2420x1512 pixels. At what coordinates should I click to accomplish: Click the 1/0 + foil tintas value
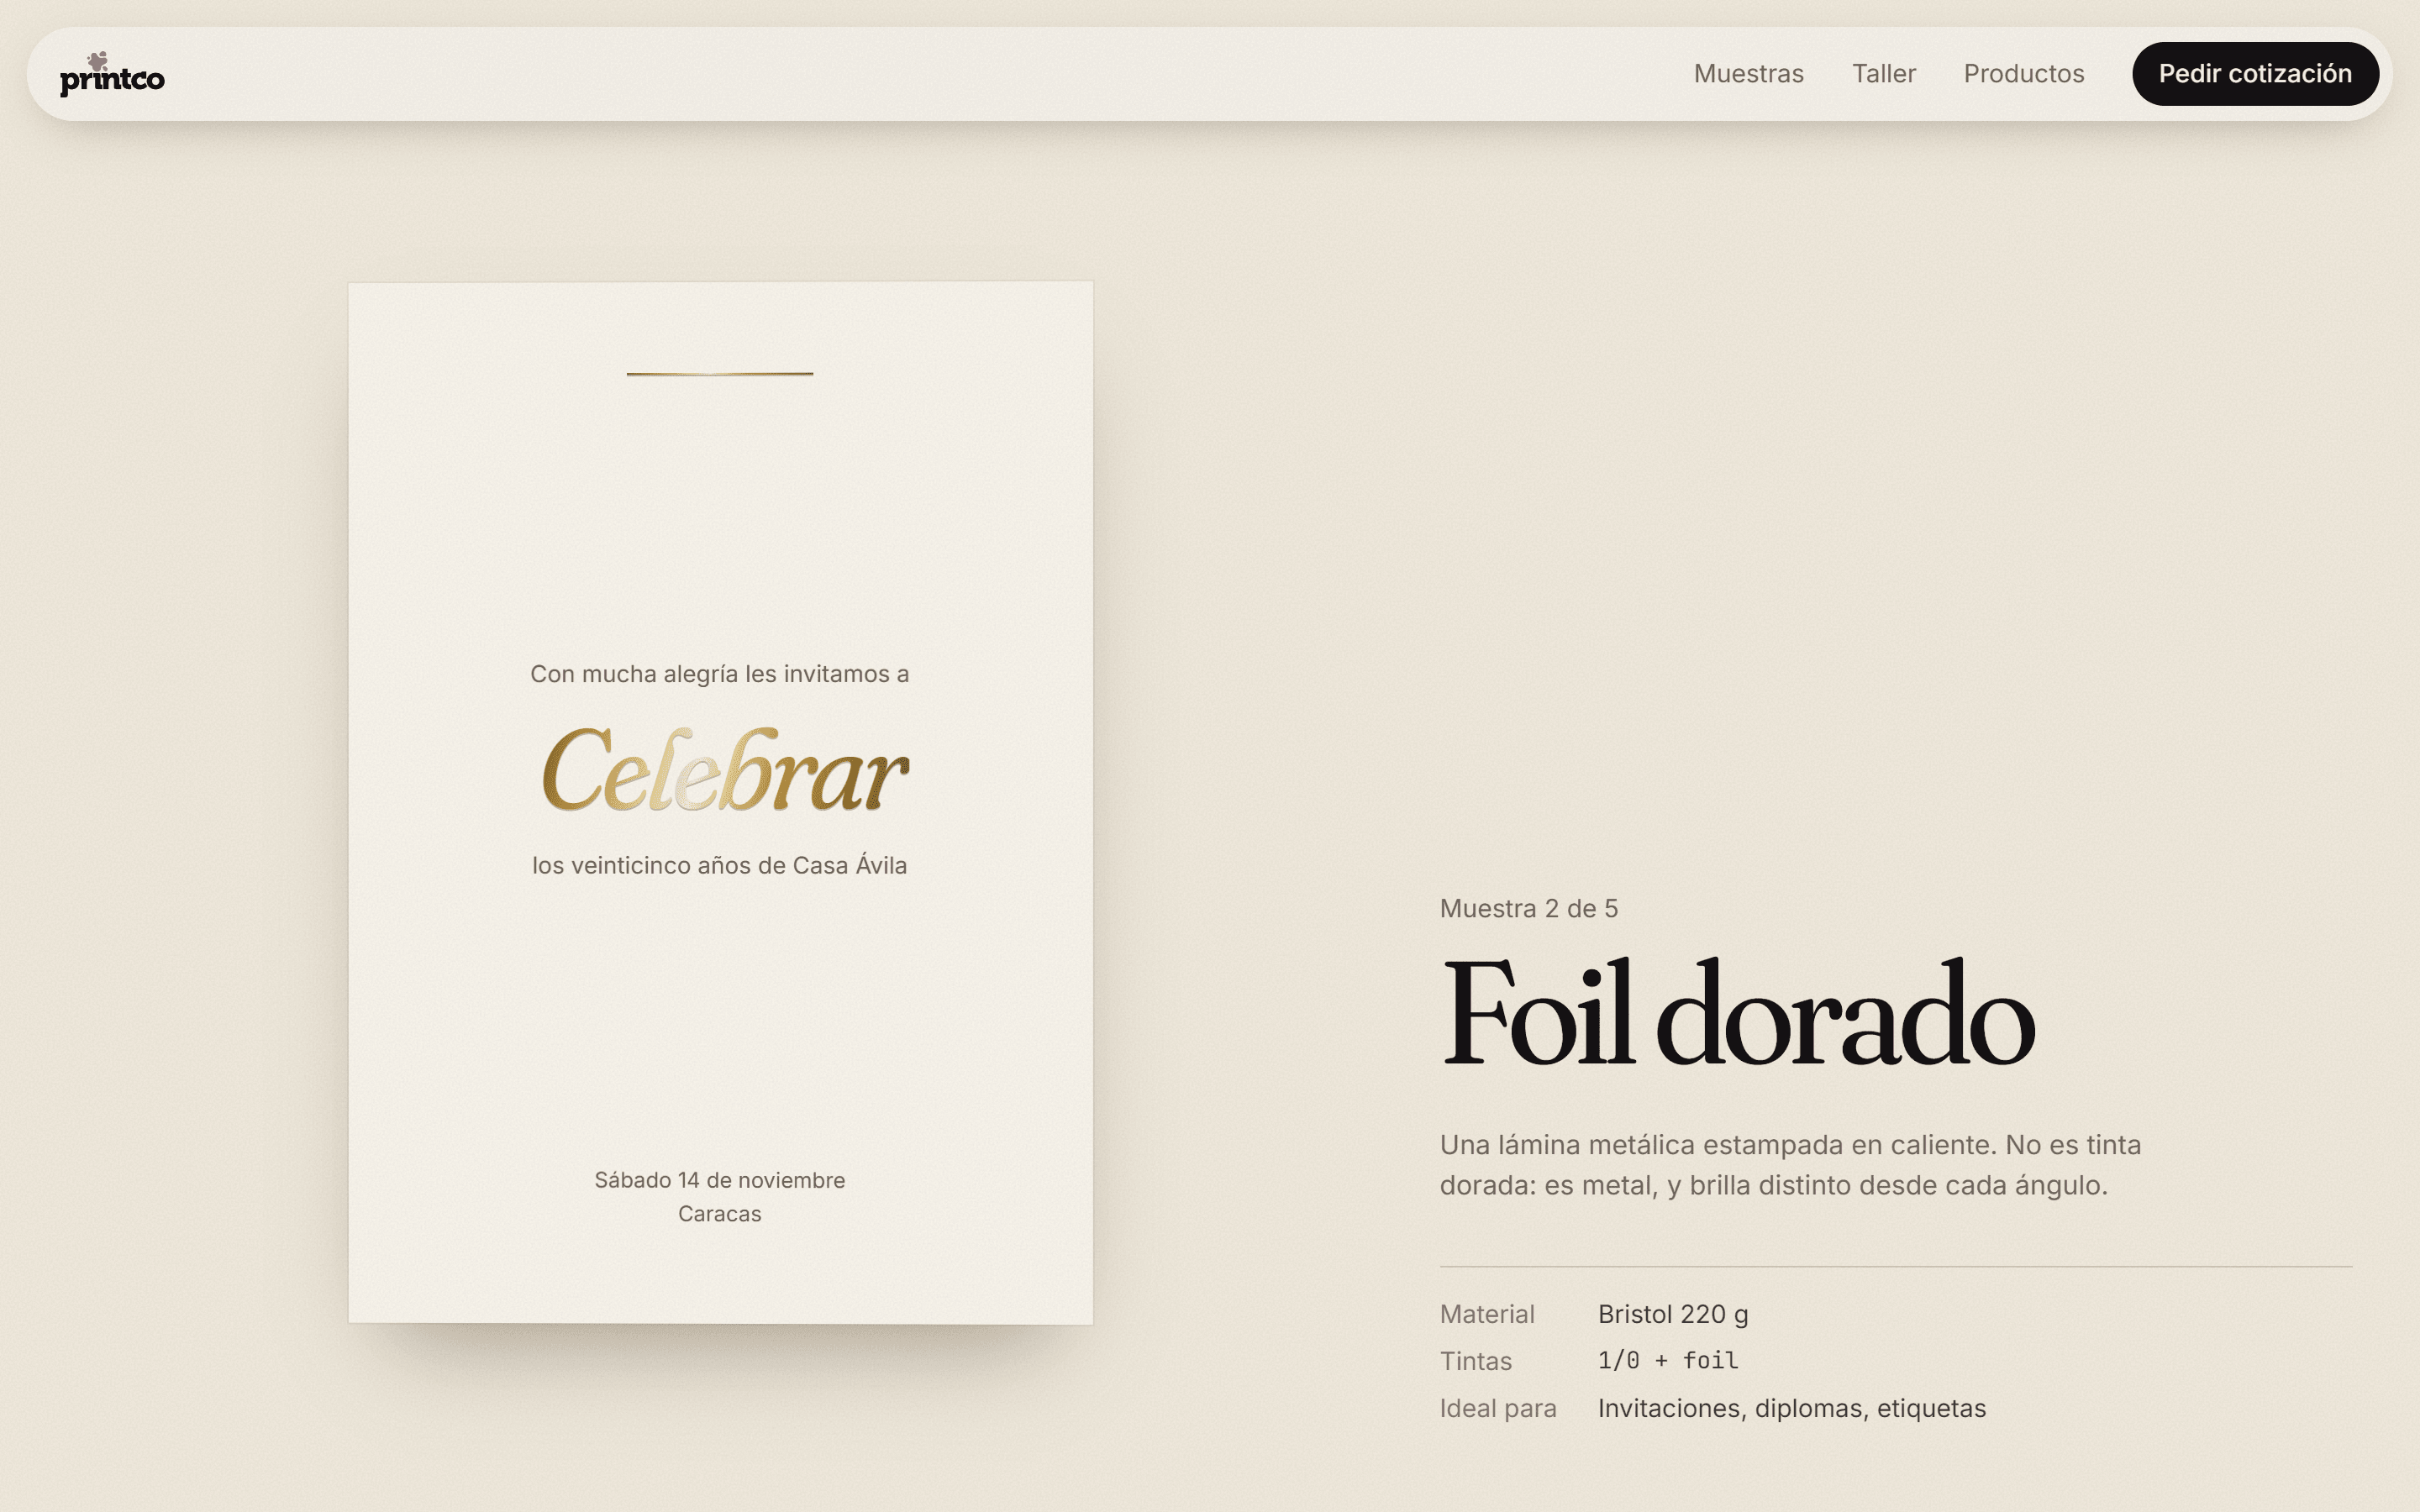pos(1668,1360)
